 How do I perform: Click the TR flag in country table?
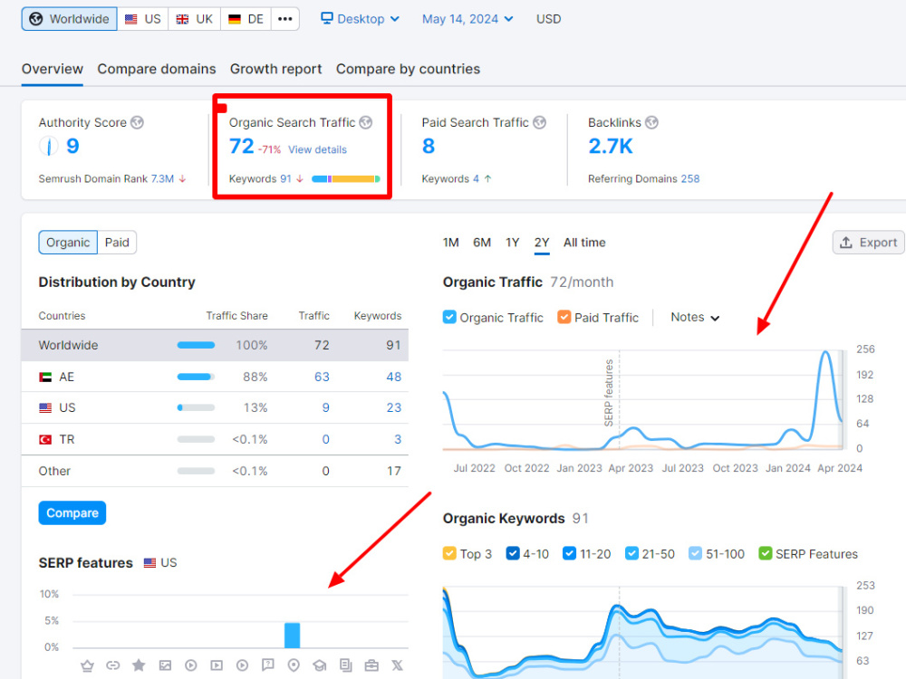click(45, 439)
